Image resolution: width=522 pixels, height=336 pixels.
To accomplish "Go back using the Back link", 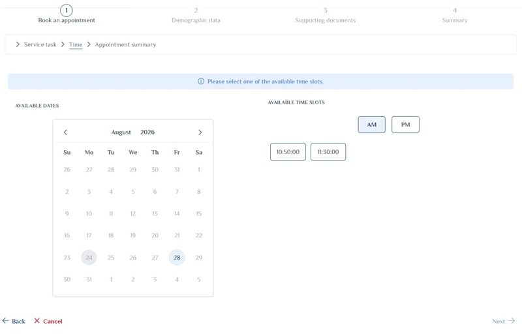I will pyautogui.click(x=14, y=321).
